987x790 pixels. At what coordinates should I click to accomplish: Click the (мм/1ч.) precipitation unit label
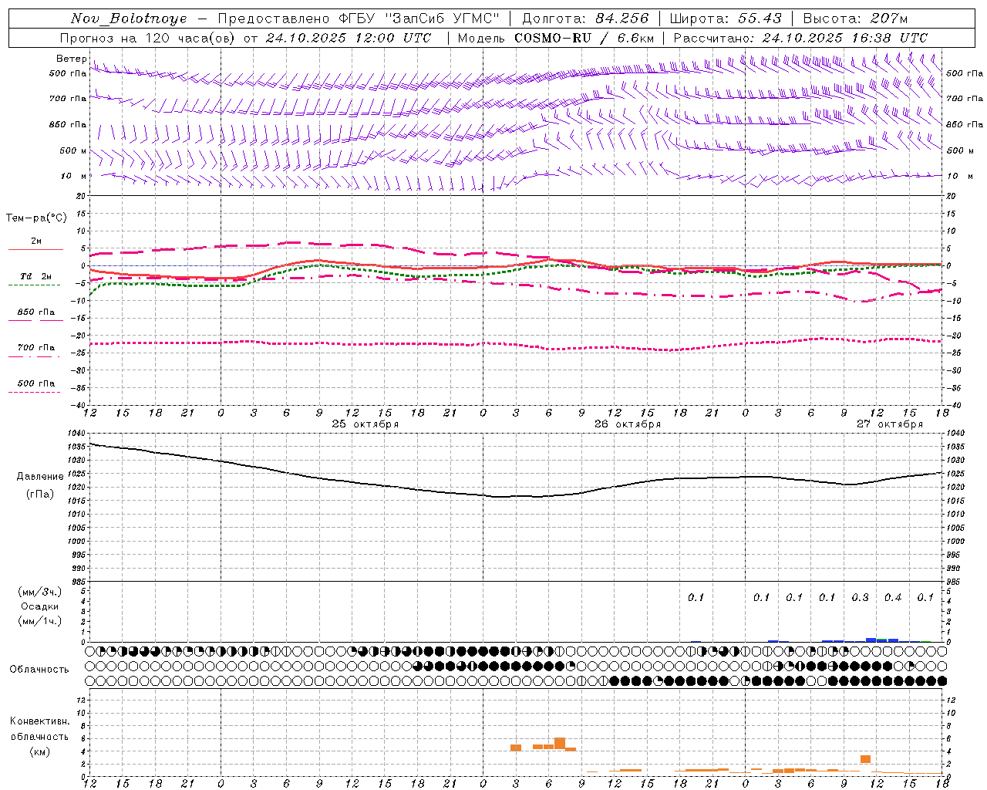39,621
